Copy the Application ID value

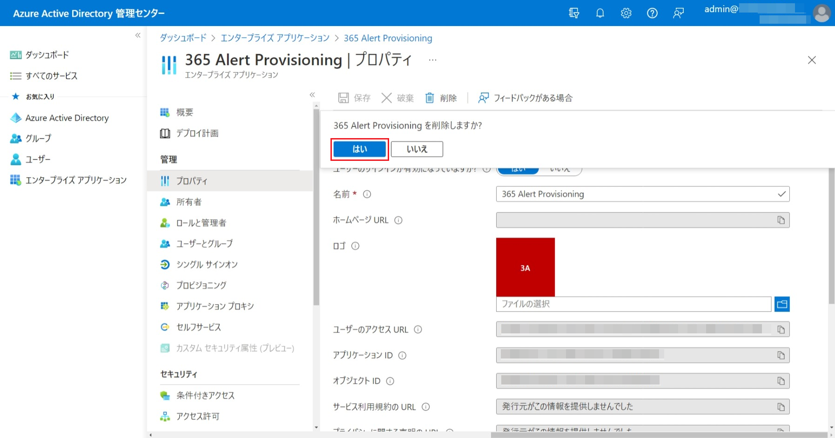pyautogui.click(x=781, y=355)
